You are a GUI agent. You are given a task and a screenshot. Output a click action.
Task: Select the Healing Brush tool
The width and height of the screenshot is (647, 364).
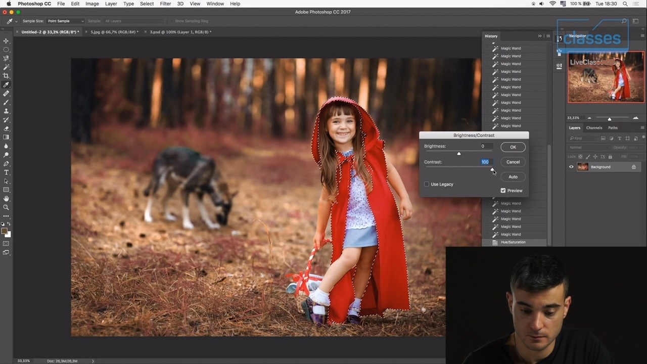pyautogui.click(x=6, y=94)
